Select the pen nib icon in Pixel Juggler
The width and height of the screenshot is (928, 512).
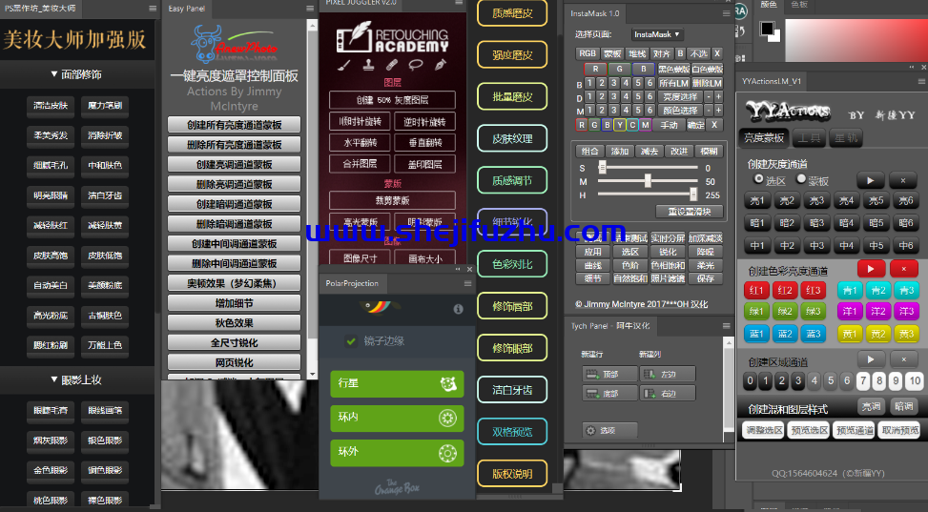coord(440,65)
